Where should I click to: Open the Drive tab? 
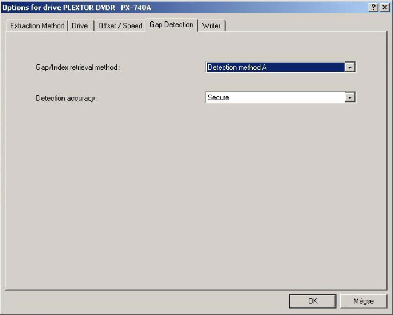point(80,26)
